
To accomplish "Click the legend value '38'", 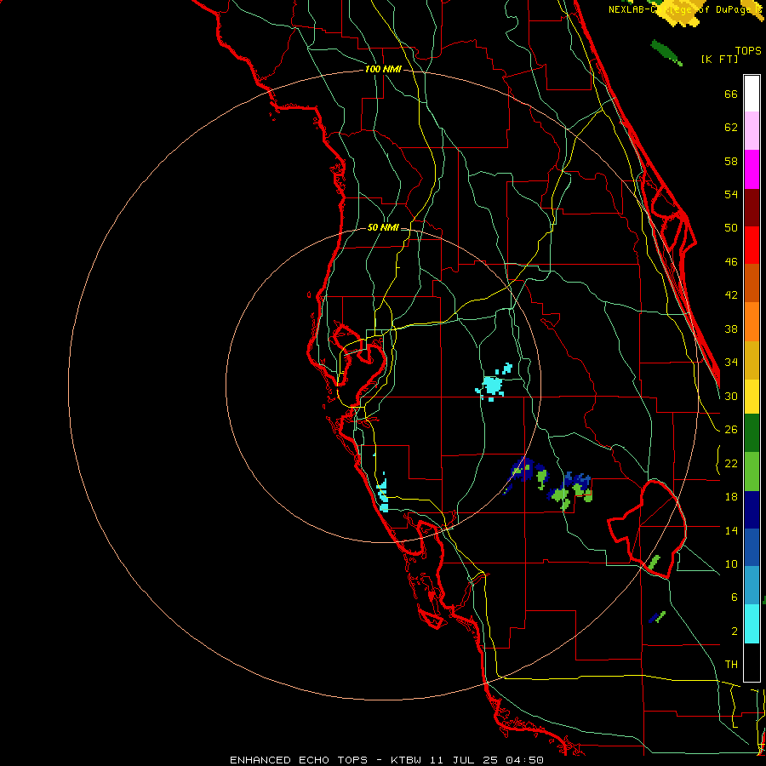I will click(731, 329).
